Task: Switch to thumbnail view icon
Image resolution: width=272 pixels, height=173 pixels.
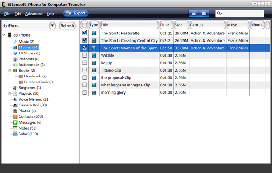Action: pyautogui.click(x=204, y=14)
